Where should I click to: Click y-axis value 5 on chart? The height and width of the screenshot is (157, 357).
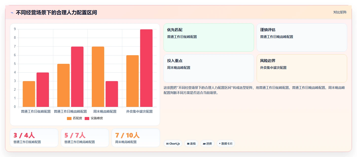15,64
